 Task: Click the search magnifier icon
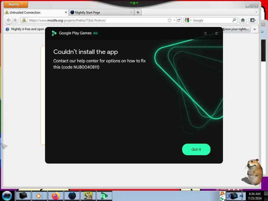coord(234,20)
